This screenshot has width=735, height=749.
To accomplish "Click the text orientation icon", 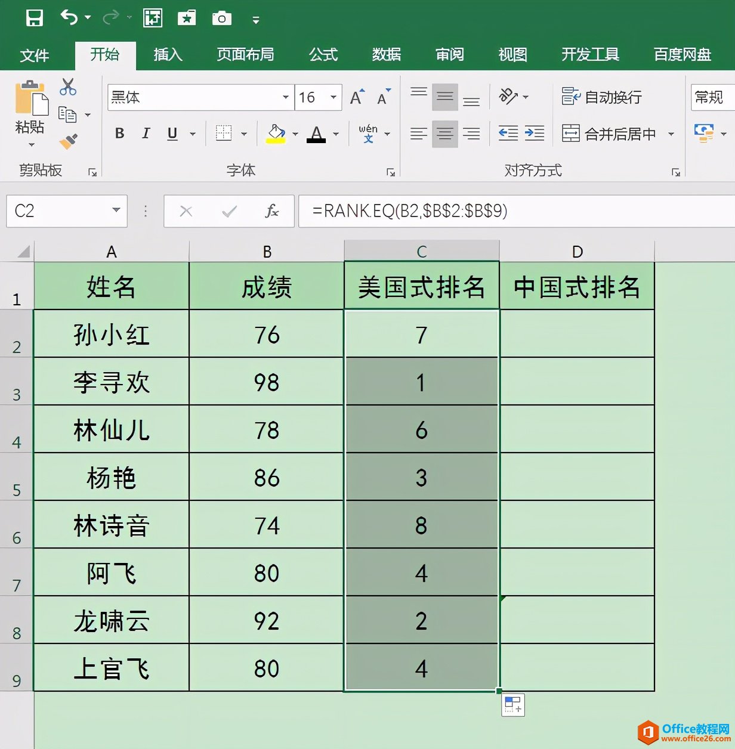I will (508, 97).
